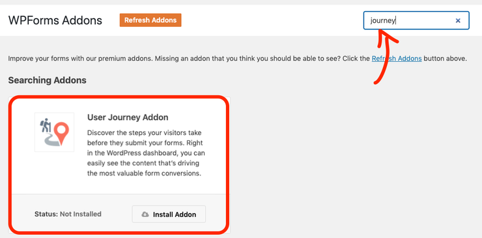This screenshot has width=482, height=238.
Task: Click the WPForms Addons page heading
Action: click(x=55, y=20)
